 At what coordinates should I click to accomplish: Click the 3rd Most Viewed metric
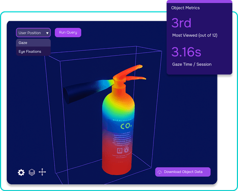tap(181, 23)
